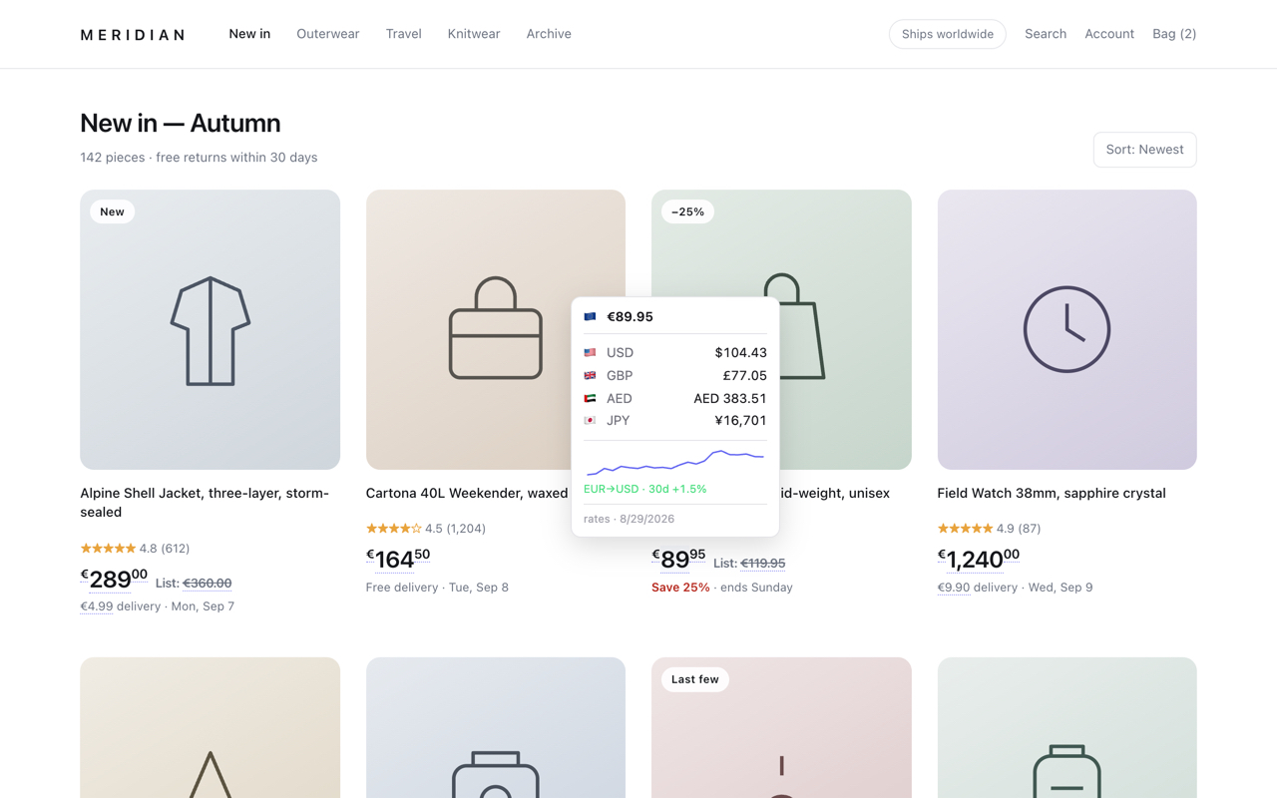Click the 'Mon, Sep 7' delivery date

tap(203, 606)
